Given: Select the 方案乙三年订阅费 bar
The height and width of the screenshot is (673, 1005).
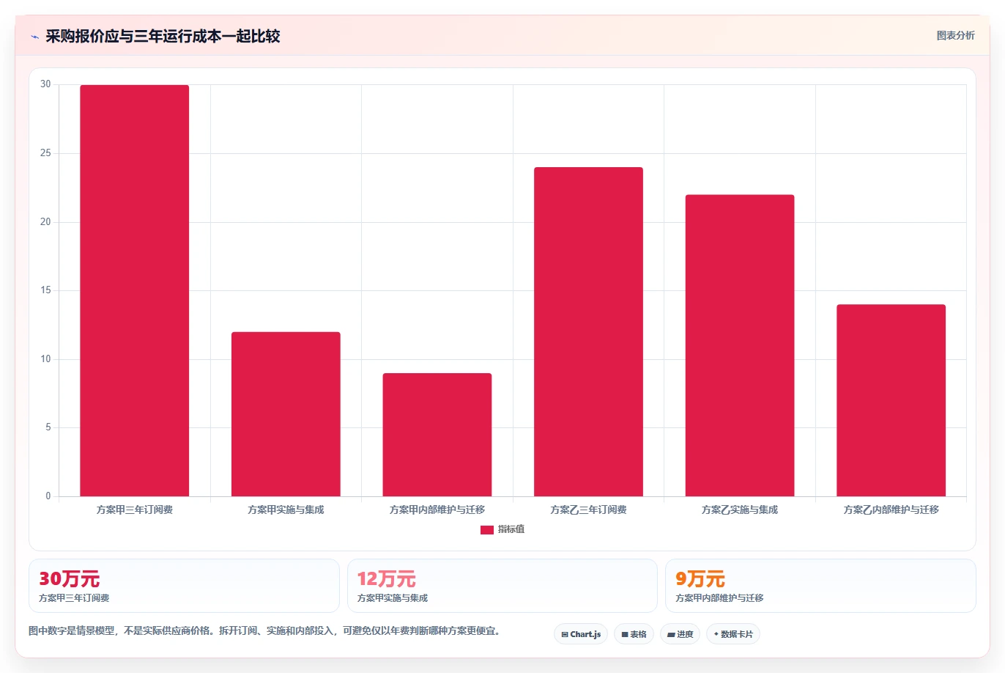Looking at the screenshot, I should pyautogui.click(x=588, y=331).
